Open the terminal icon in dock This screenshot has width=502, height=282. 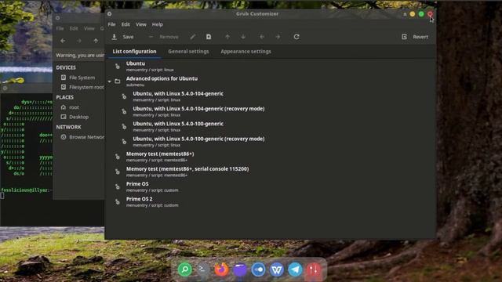pyautogui.click(x=202, y=269)
